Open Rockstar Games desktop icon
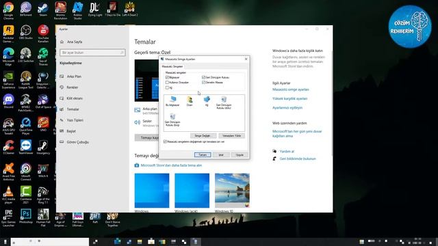 (x=8, y=34)
